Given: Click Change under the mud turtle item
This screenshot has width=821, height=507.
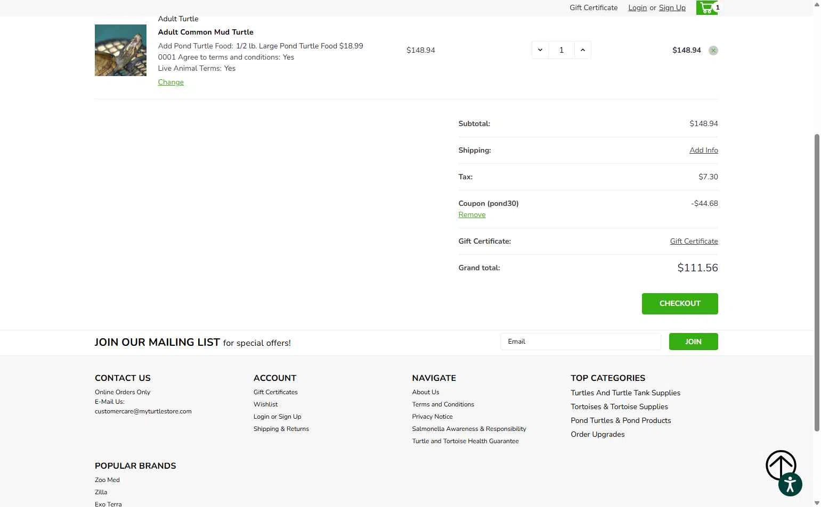Looking at the screenshot, I should tap(170, 82).
